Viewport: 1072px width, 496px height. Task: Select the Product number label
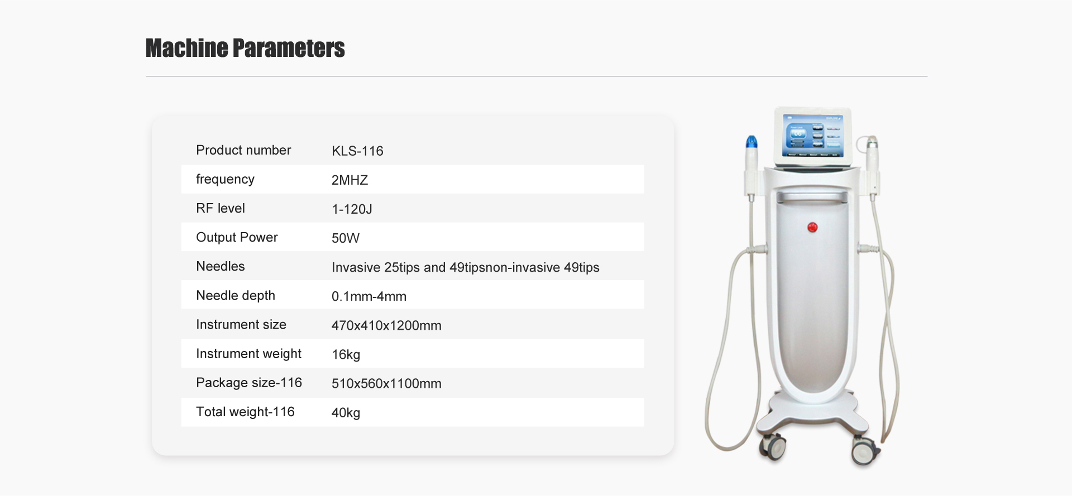click(243, 151)
